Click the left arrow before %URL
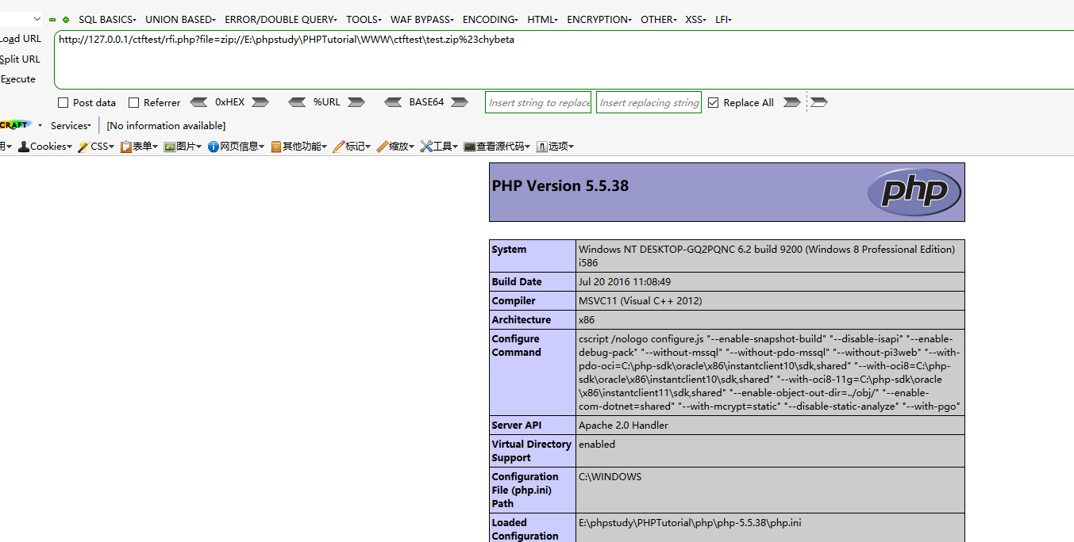 (297, 102)
